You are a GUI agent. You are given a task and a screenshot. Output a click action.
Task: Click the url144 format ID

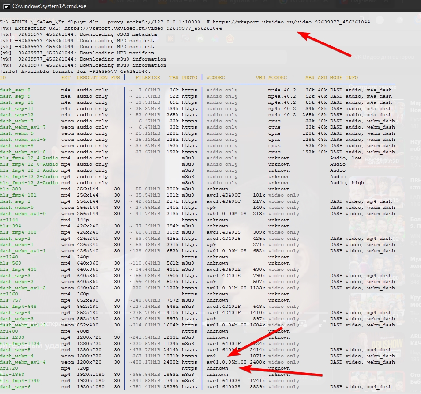click(9, 220)
